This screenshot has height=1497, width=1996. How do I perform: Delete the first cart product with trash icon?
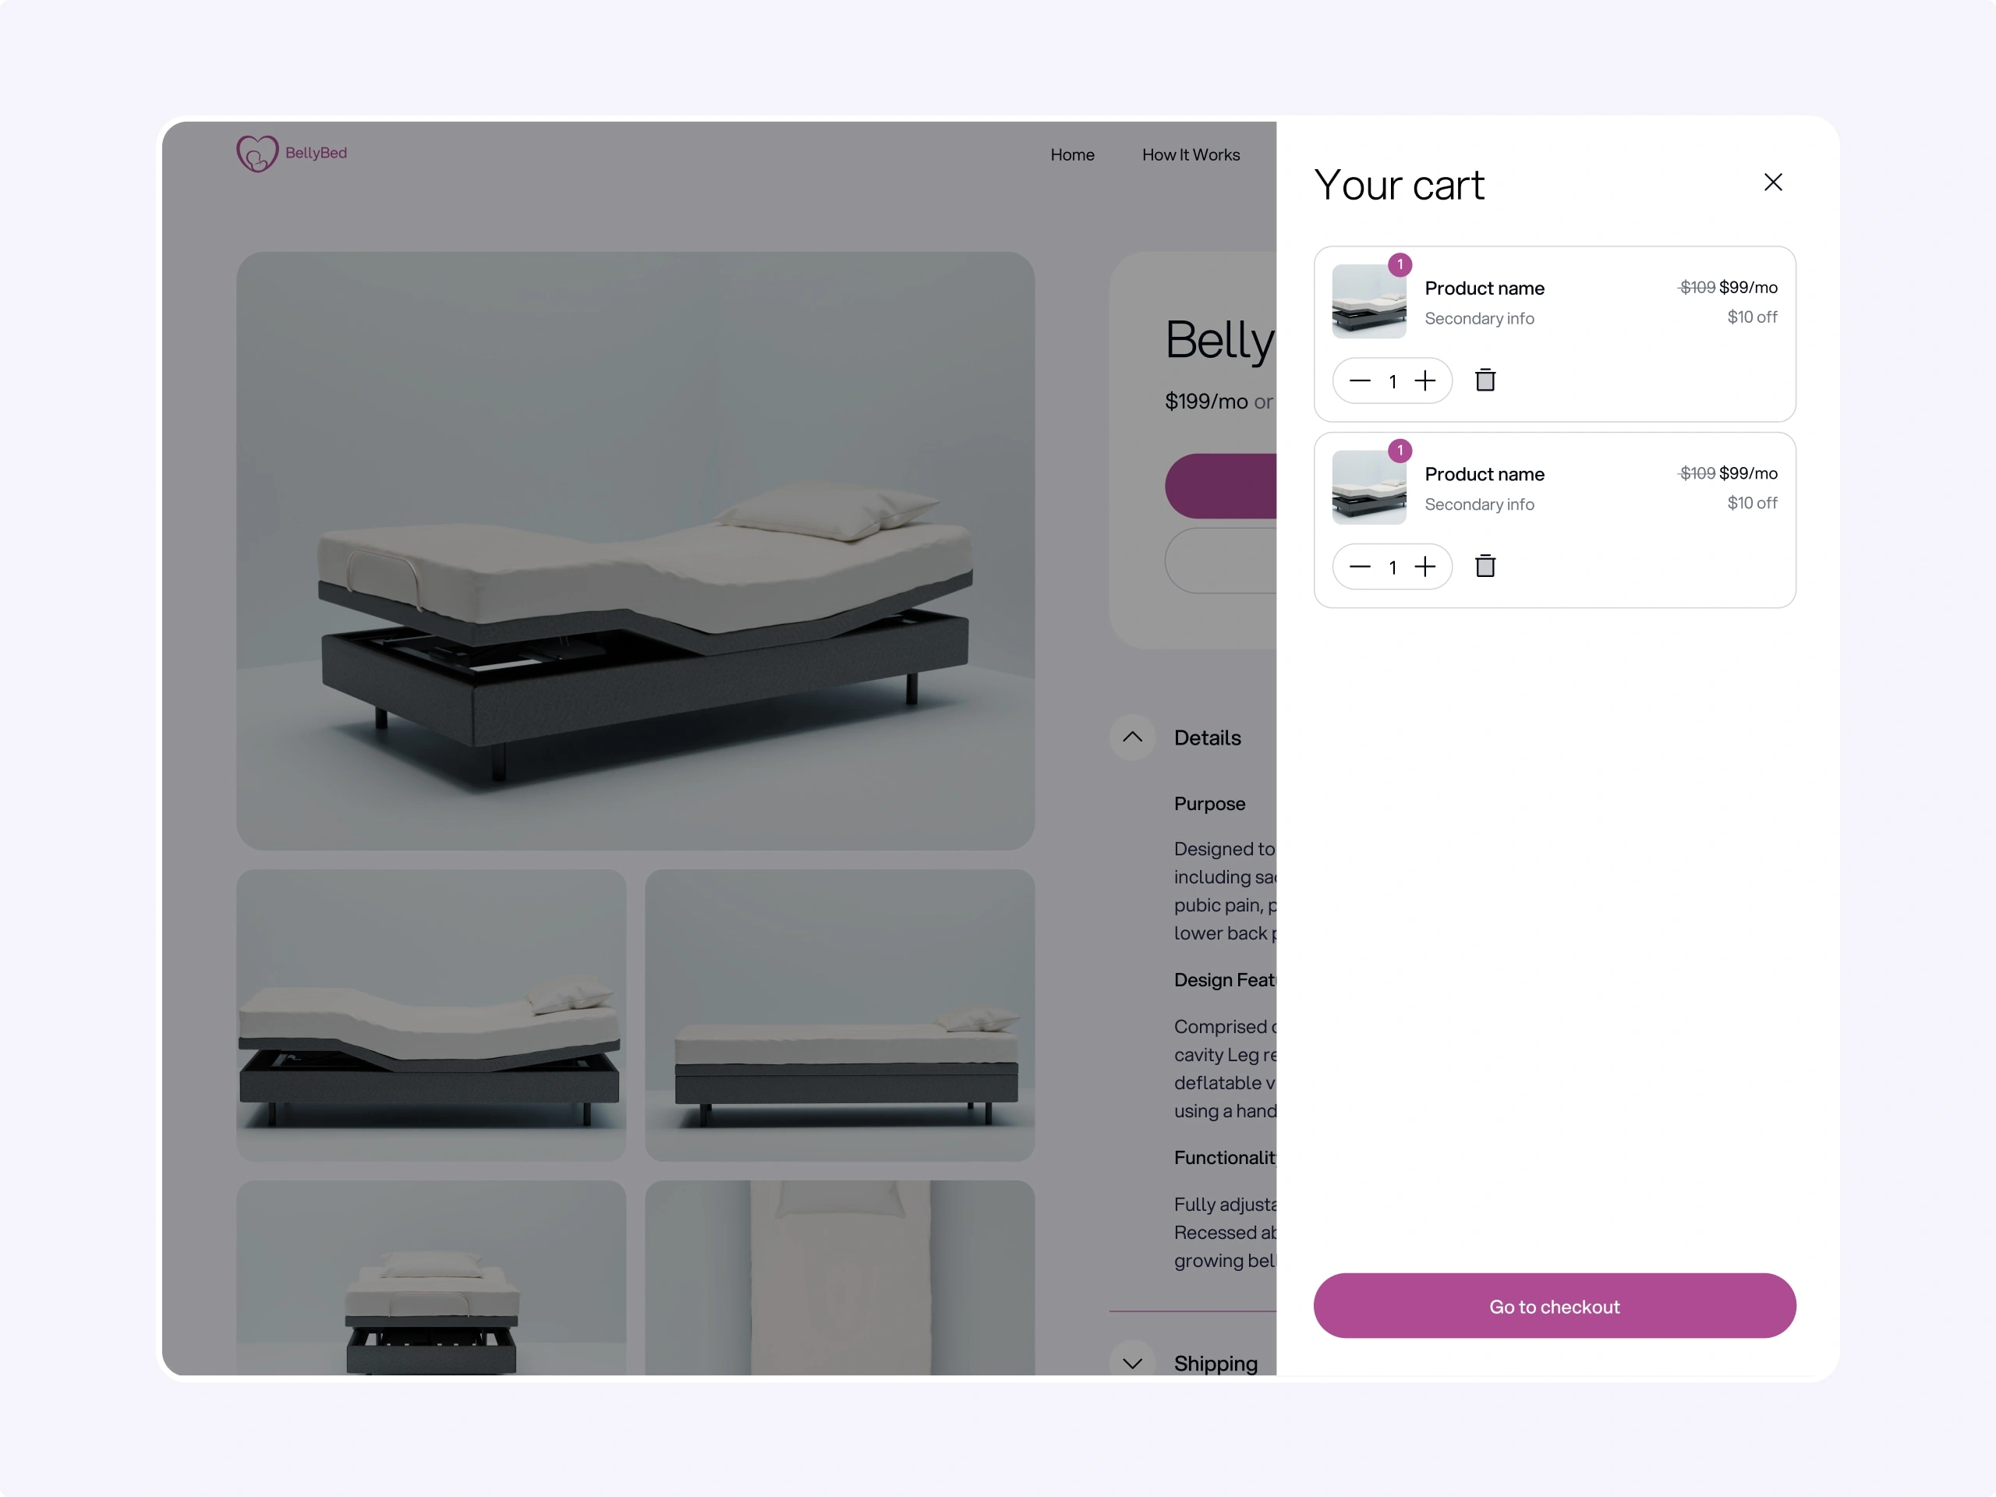tap(1485, 380)
